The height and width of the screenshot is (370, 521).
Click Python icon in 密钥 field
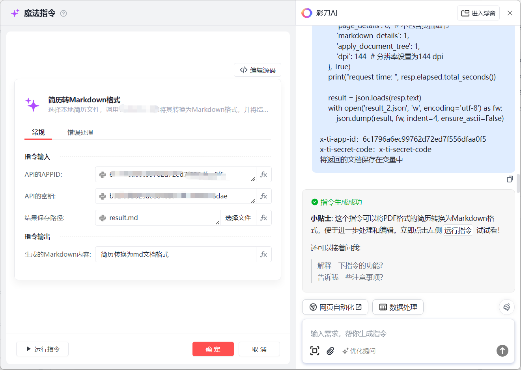(103, 196)
